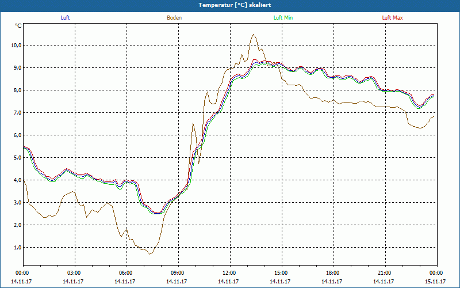Select the blue 'Luft' legend label

(65, 18)
